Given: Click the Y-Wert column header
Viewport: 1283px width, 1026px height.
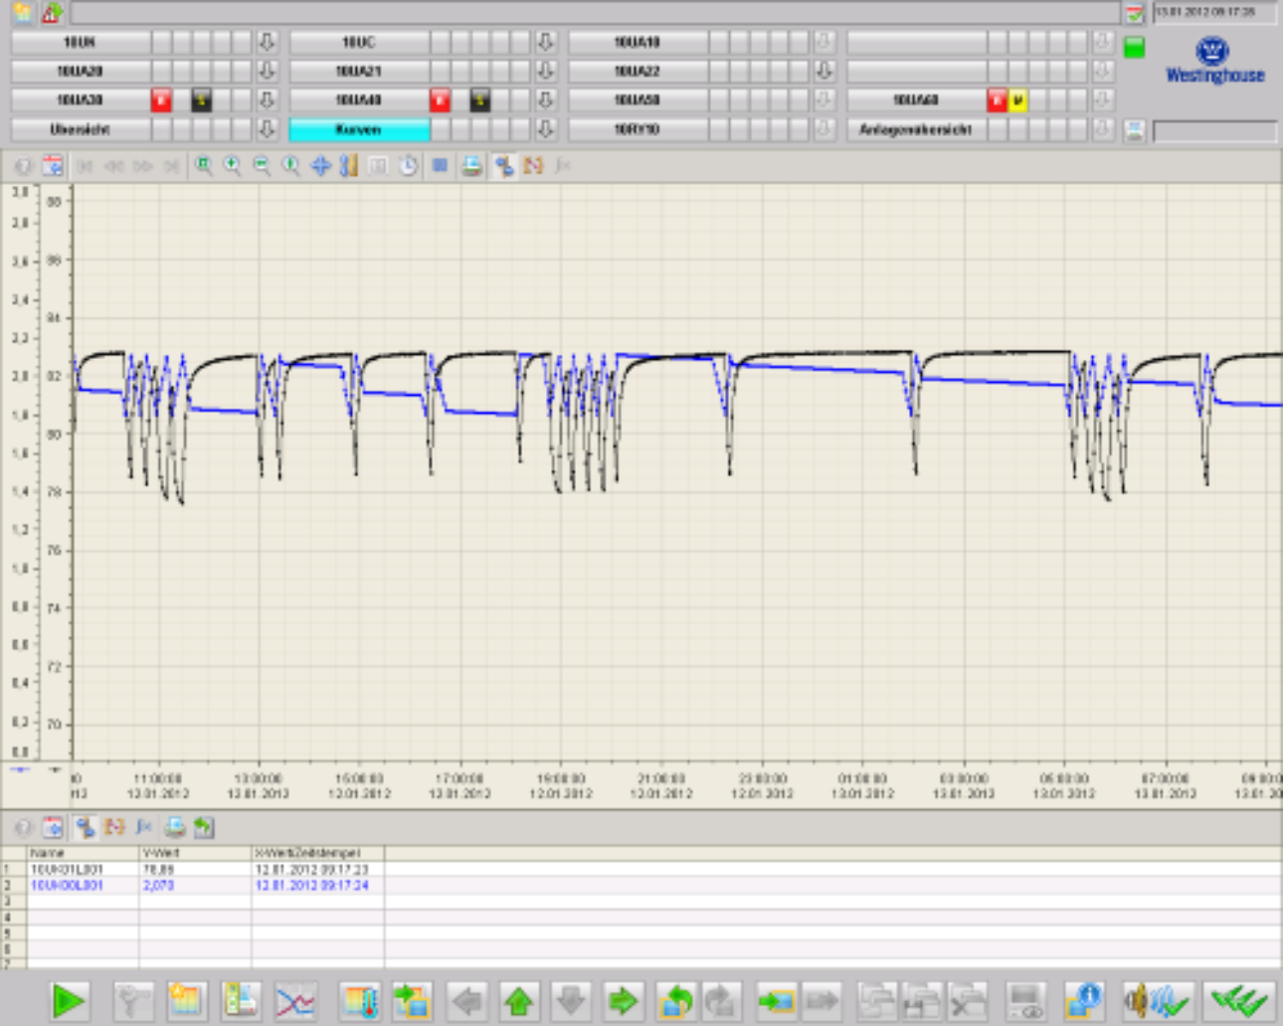Looking at the screenshot, I should point(195,853).
